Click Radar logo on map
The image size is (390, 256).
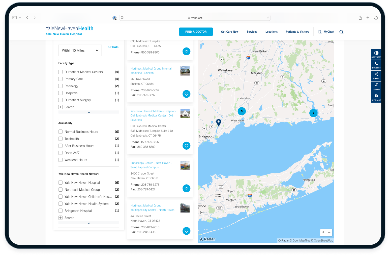click(207, 239)
